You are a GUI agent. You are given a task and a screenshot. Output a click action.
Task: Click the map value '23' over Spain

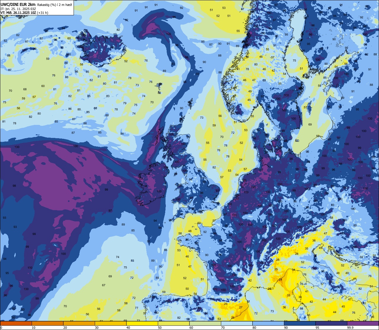tap(226, 304)
